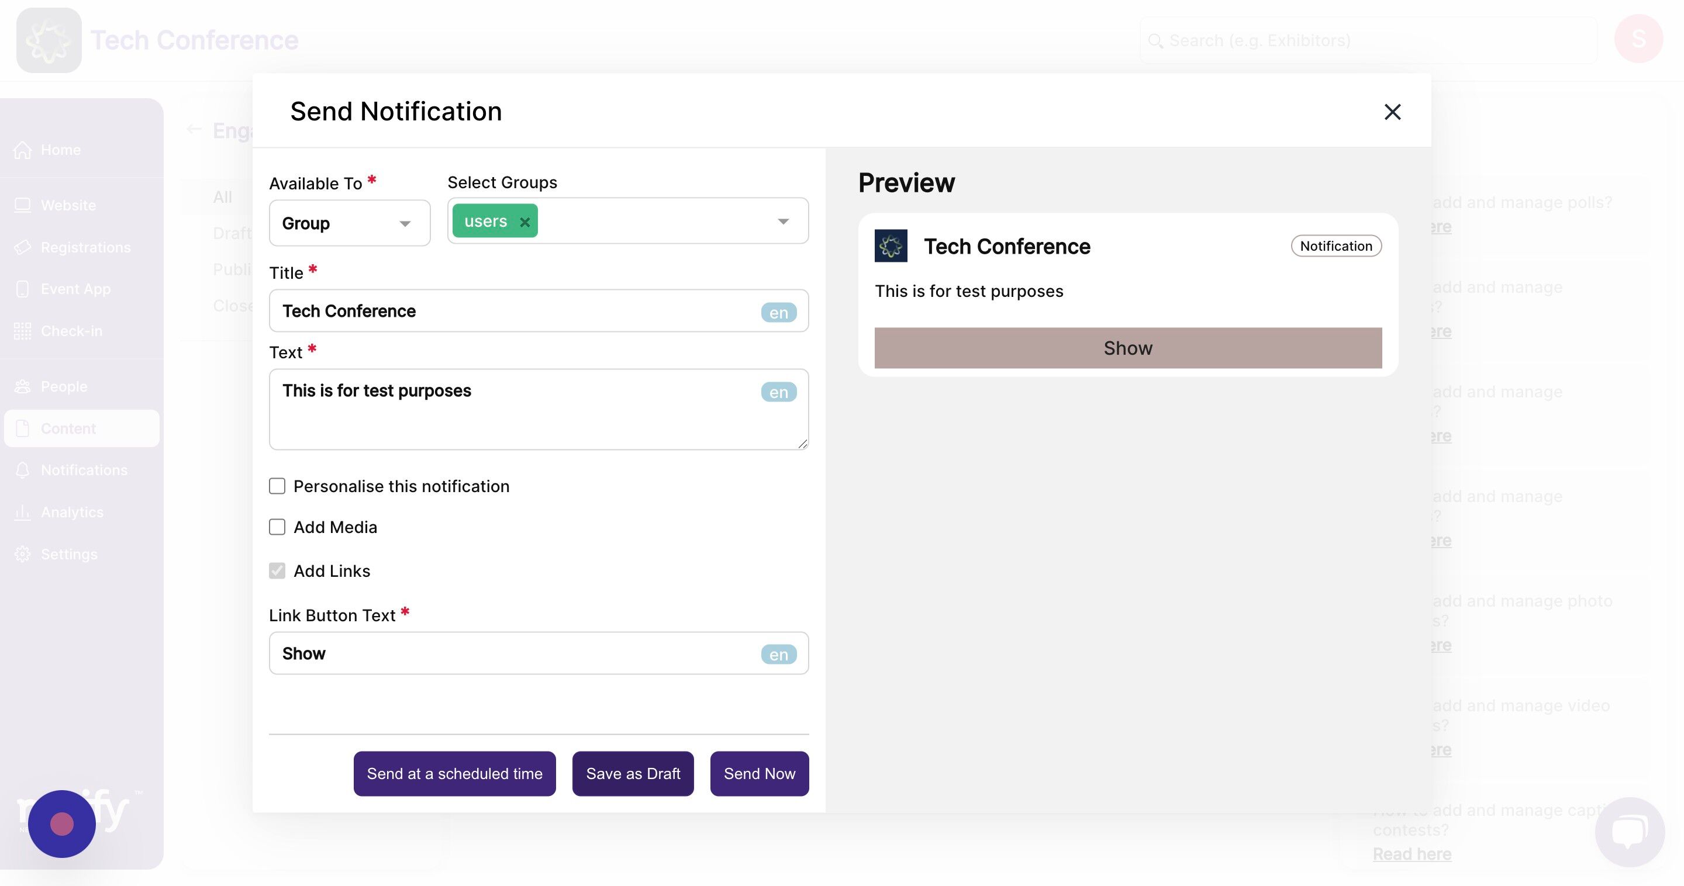Click into the Text message field

tap(539, 410)
